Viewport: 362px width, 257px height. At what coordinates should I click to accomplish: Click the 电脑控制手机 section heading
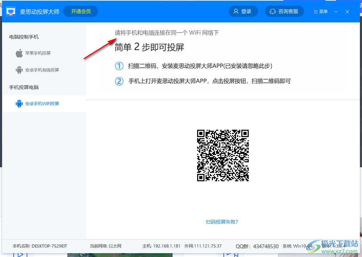(24, 37)
